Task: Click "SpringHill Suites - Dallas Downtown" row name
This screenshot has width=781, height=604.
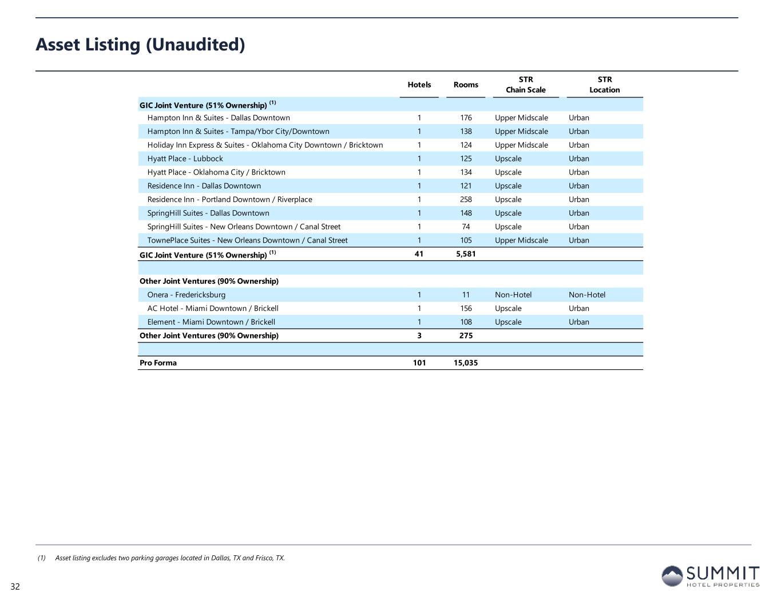Action: coord(208,213)
